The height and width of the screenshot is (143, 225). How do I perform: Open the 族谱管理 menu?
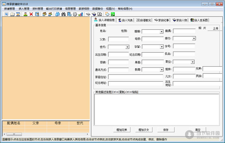pos(9,9)
